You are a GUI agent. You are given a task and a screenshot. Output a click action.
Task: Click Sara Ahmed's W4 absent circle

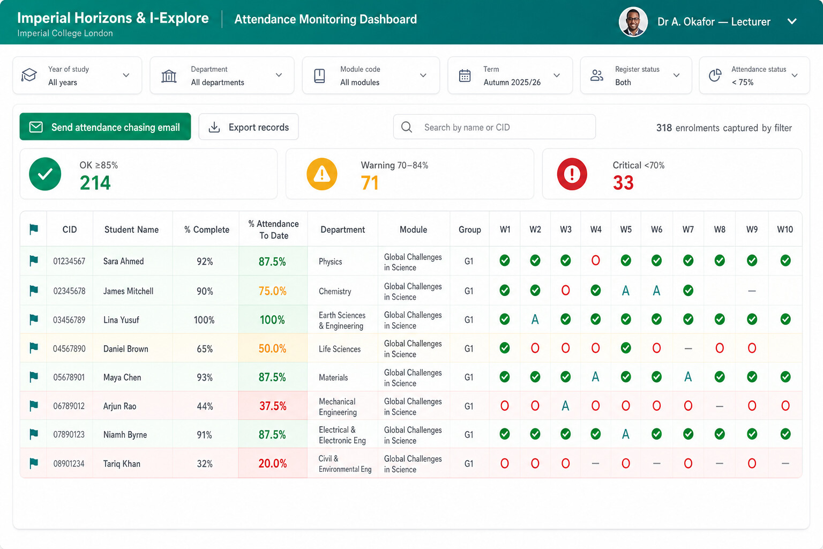(595, 261)
